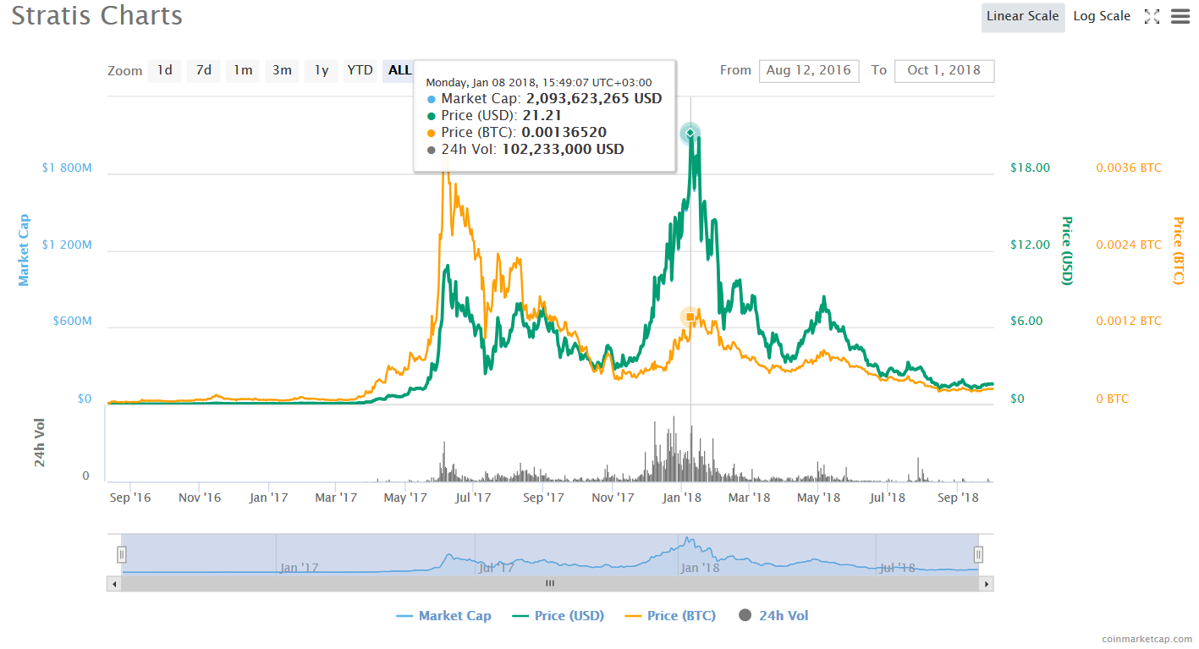Toggle Price (BTC) series in legend

tap(670, 616)
